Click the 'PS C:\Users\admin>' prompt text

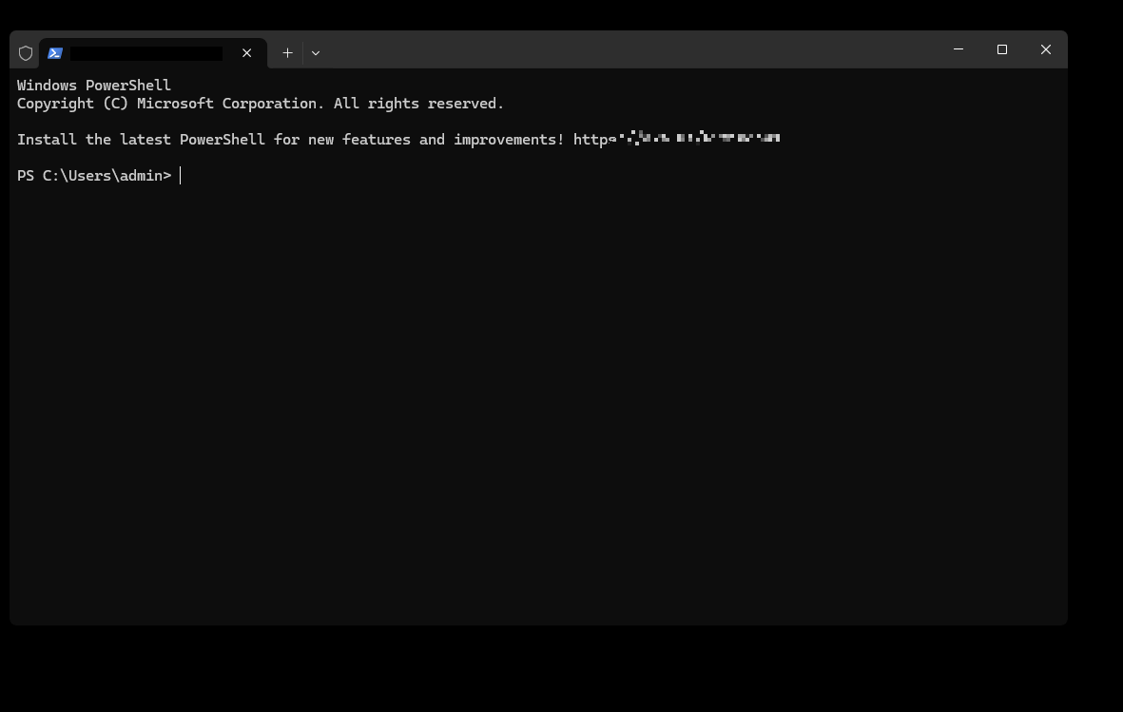tap(94, 176)
